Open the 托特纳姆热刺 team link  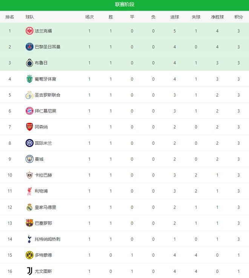point(48,239)
